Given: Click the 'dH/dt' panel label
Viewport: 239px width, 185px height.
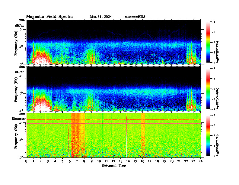Looking at the screenshot, I should (19, 25).
